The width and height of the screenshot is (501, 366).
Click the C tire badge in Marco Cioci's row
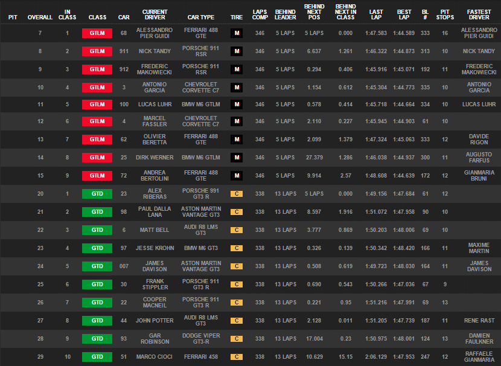237,357
